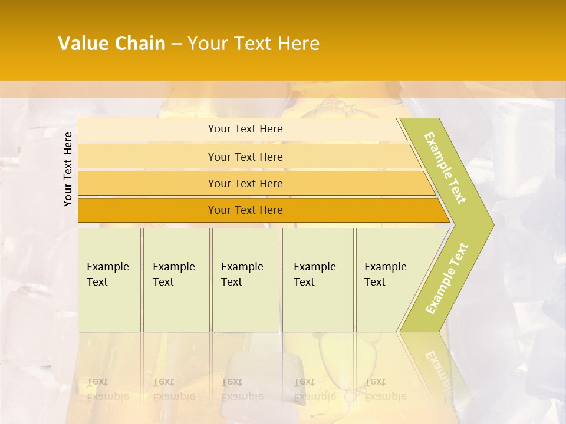Screen dimensions: 566x424
Task: Select the leftmost "Example Text" box
Action: [x=109, y=279]
